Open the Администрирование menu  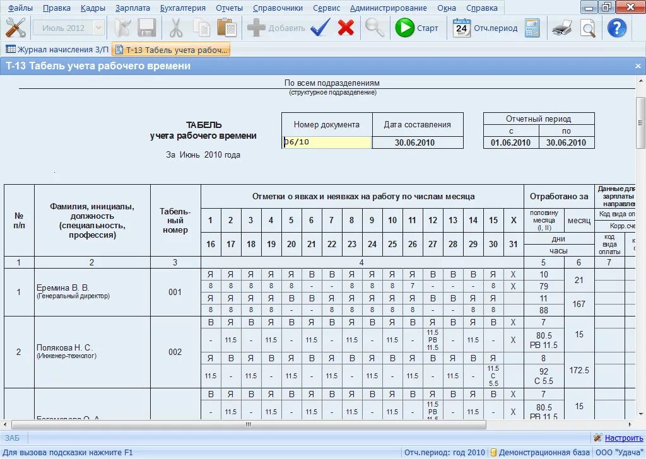[x=388, y=8]
